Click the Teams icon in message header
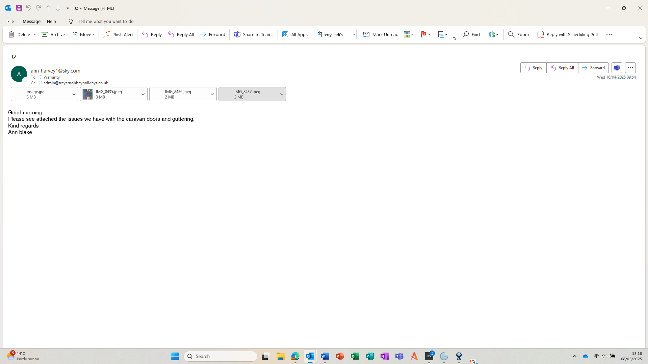 click(x=617, y=68)
